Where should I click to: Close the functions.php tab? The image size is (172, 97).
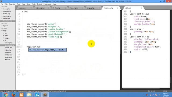117,8
